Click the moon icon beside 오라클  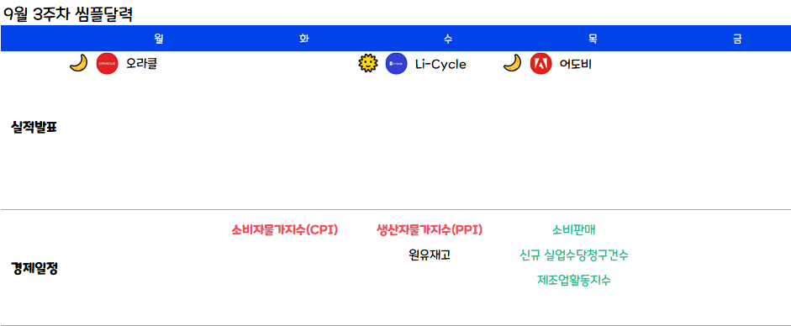(78, 64)
